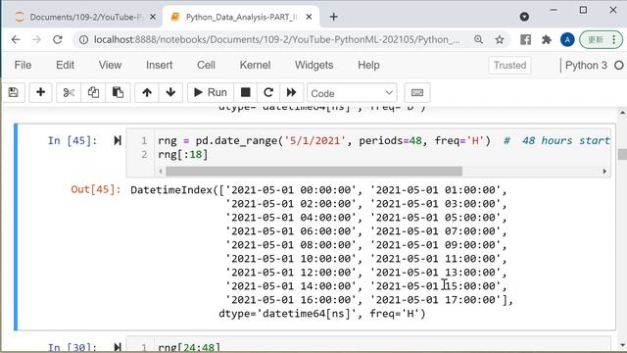Click right arrow of cell horizontal scrollbar
Viewport: 627px width, 353px height.
coord(604,172)
